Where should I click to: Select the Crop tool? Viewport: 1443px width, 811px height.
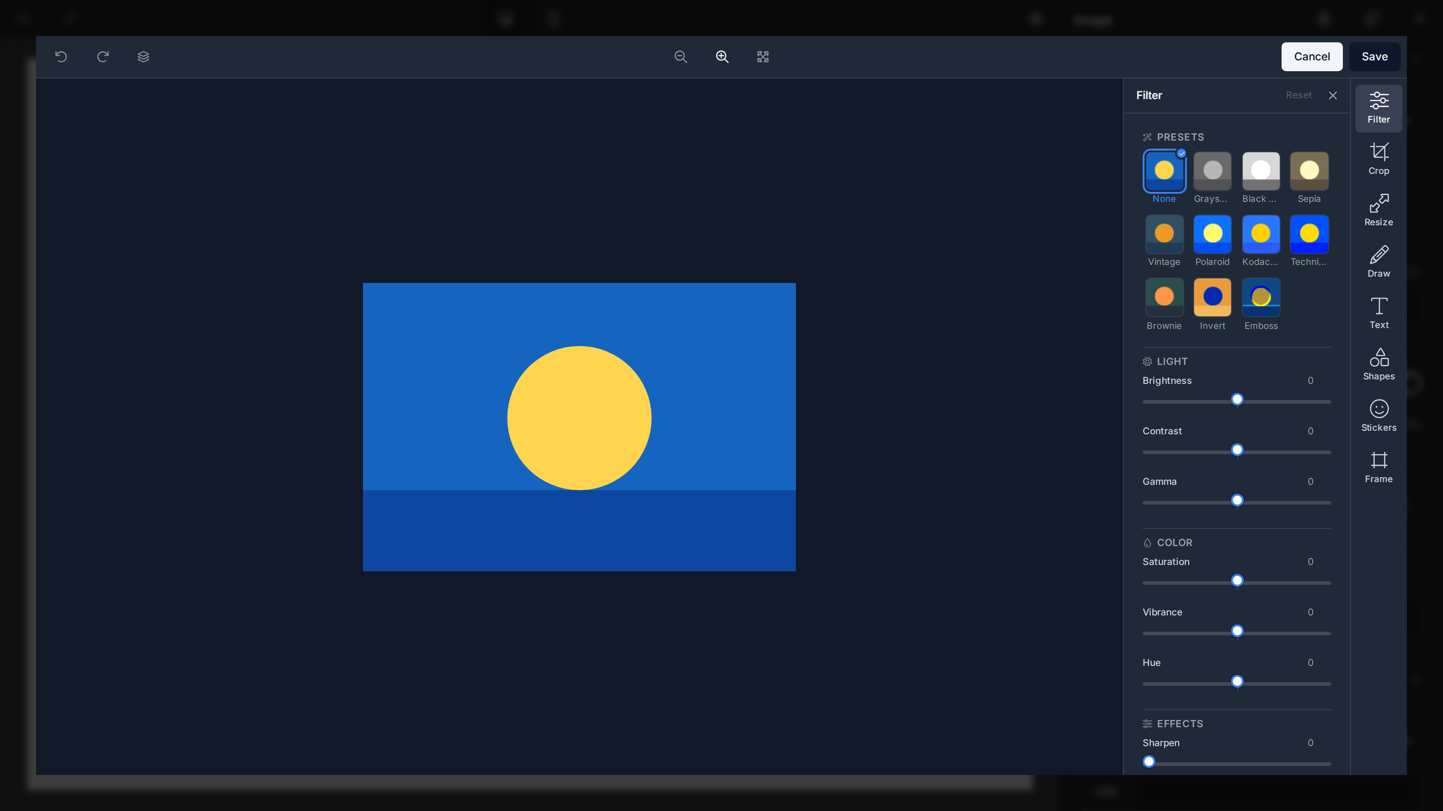[1379, 159]
